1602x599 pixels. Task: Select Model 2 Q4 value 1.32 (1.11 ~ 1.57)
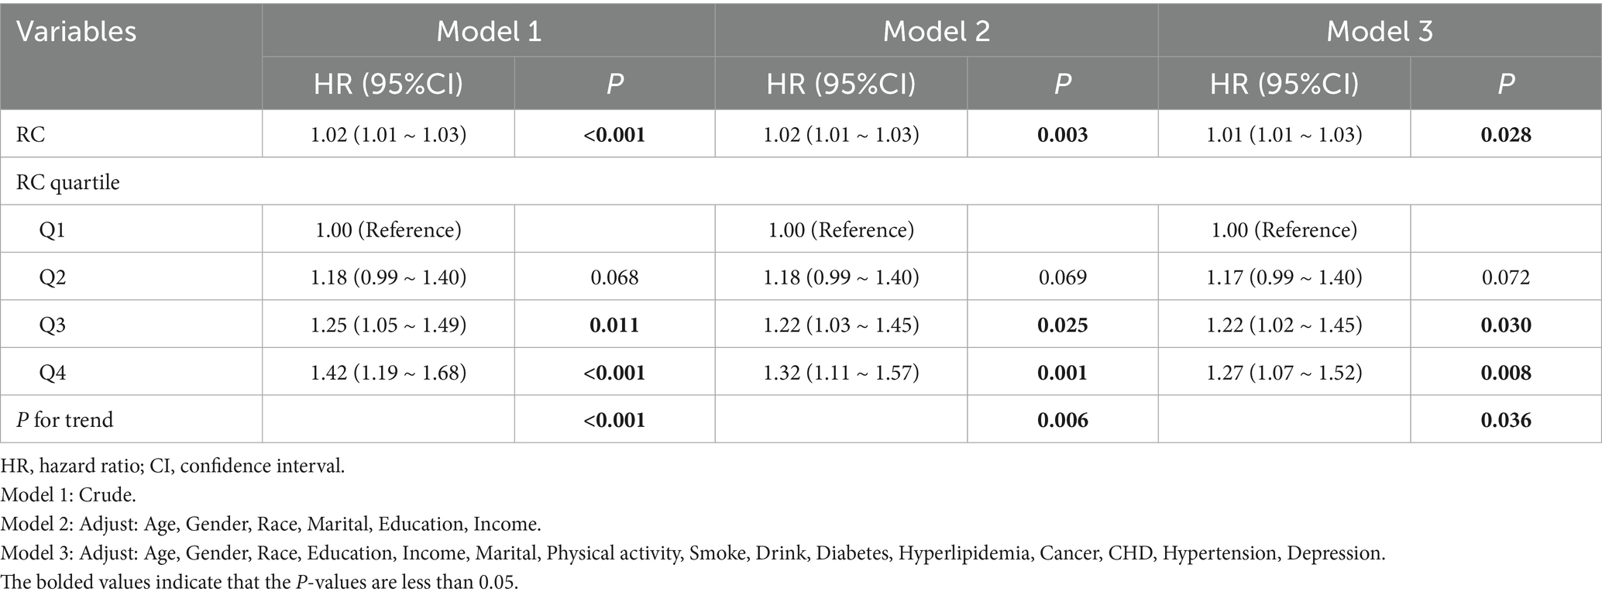pos(841,373)
